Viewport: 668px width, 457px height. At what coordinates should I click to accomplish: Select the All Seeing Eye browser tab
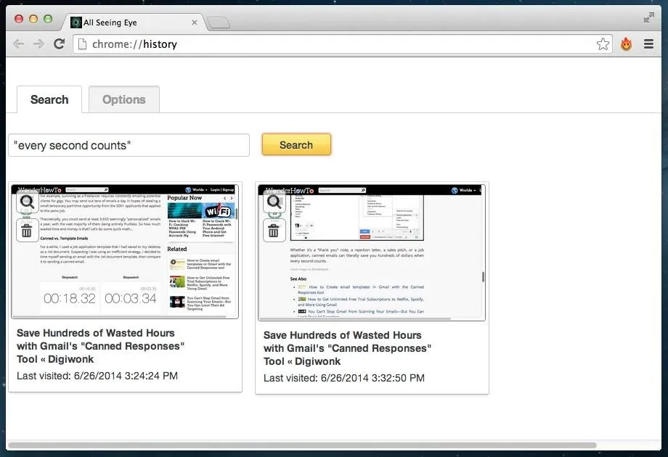pos(134,22)
